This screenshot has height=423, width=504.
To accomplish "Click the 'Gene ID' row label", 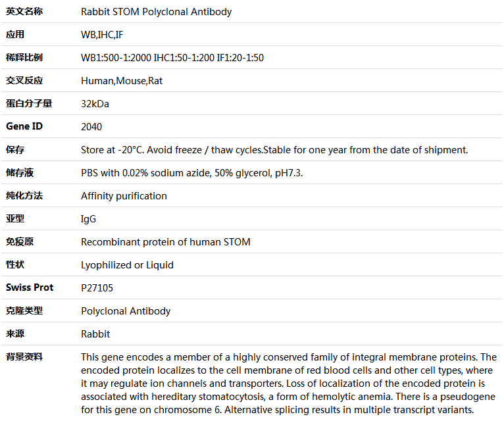I will click(24, 126).
